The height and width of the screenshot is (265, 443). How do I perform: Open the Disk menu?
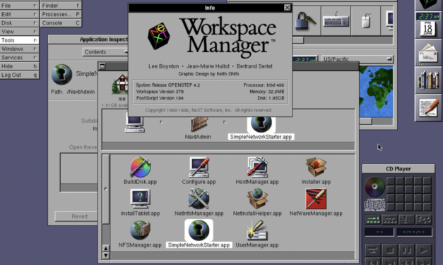pyautogui.click(x=19, y=23)
